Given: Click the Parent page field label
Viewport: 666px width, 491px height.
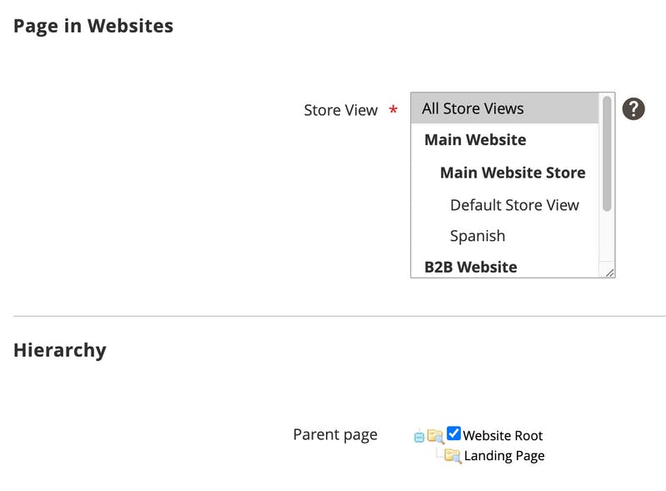Looking at the screenshot, I should coord(335,435).
